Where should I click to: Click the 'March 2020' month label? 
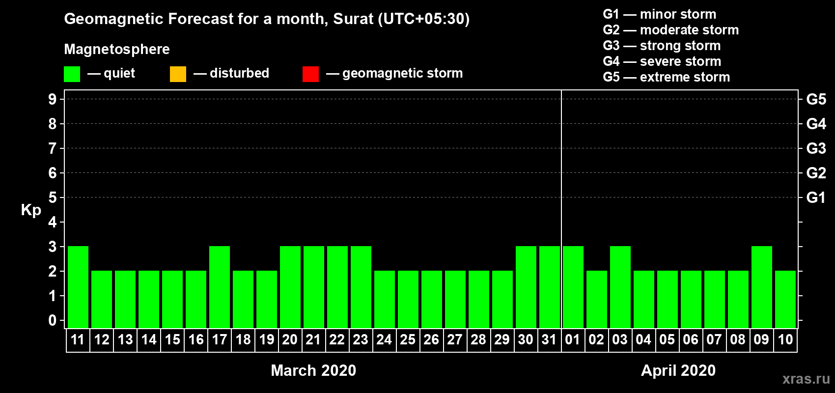click(313, 370)
